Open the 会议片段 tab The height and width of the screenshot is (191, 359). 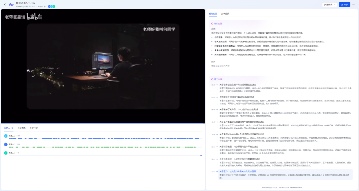(x=34, y=128)
